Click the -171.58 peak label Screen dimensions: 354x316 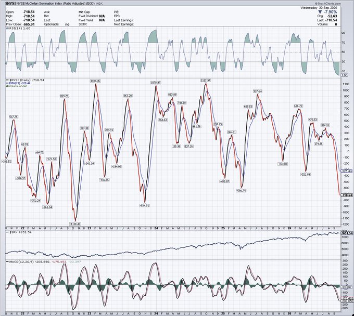[x=52, y=159]
